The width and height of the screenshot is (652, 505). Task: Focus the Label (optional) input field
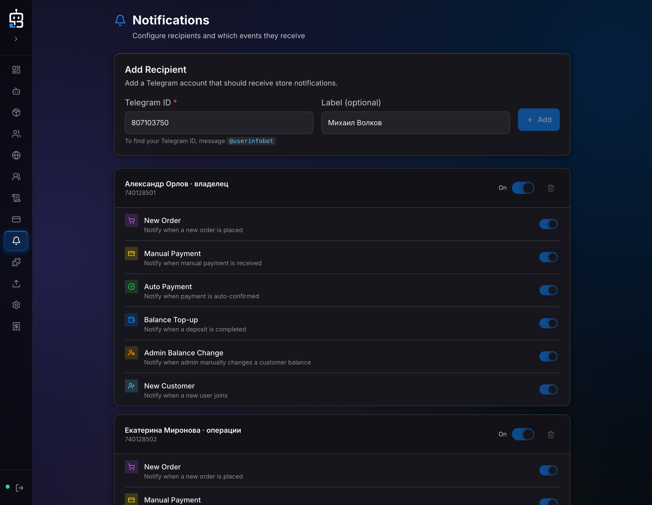click(415, 123)
